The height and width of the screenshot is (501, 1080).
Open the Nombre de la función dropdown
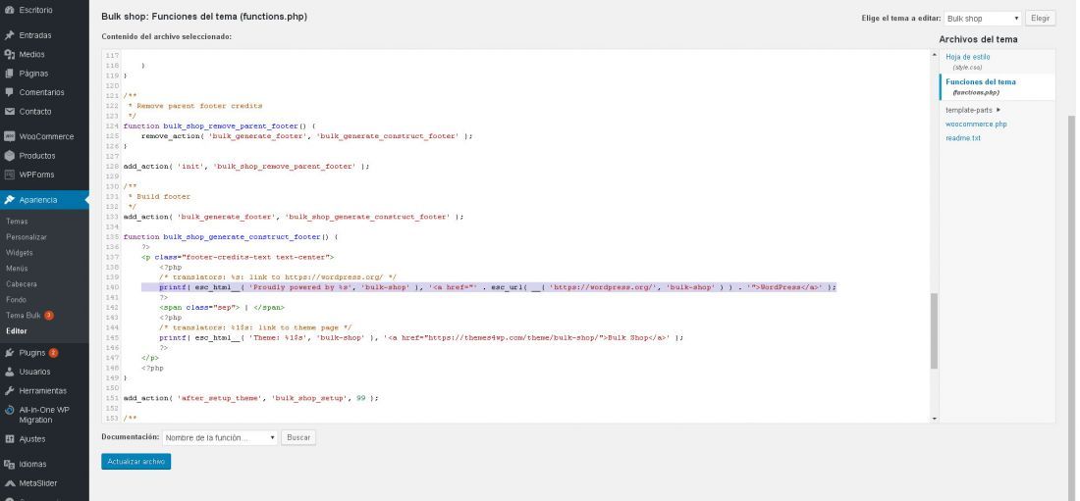(x=220, y=437)
